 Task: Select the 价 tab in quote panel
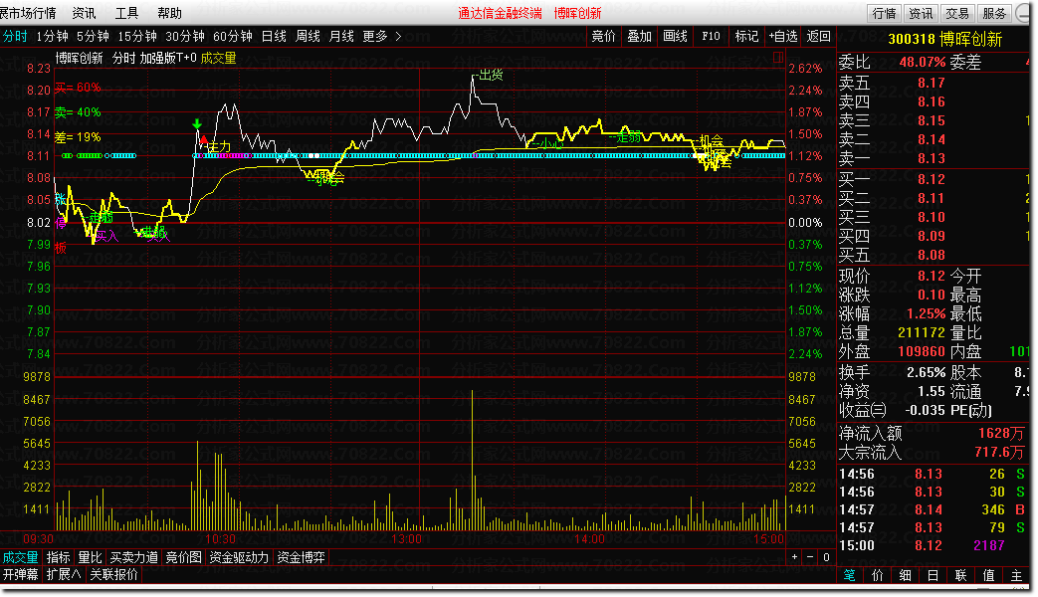[877, 575]
